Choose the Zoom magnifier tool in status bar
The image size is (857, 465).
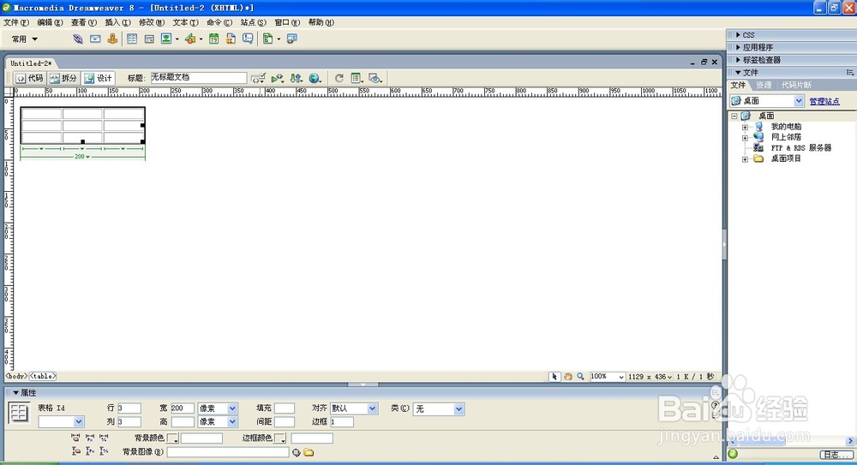pos(580,377)
